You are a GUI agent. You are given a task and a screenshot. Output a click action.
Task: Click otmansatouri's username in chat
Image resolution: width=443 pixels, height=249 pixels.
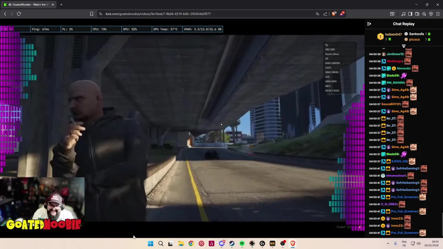point(396,176)
